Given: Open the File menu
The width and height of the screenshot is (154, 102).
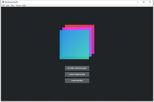Looking at the screenshot, I should 3,6.
